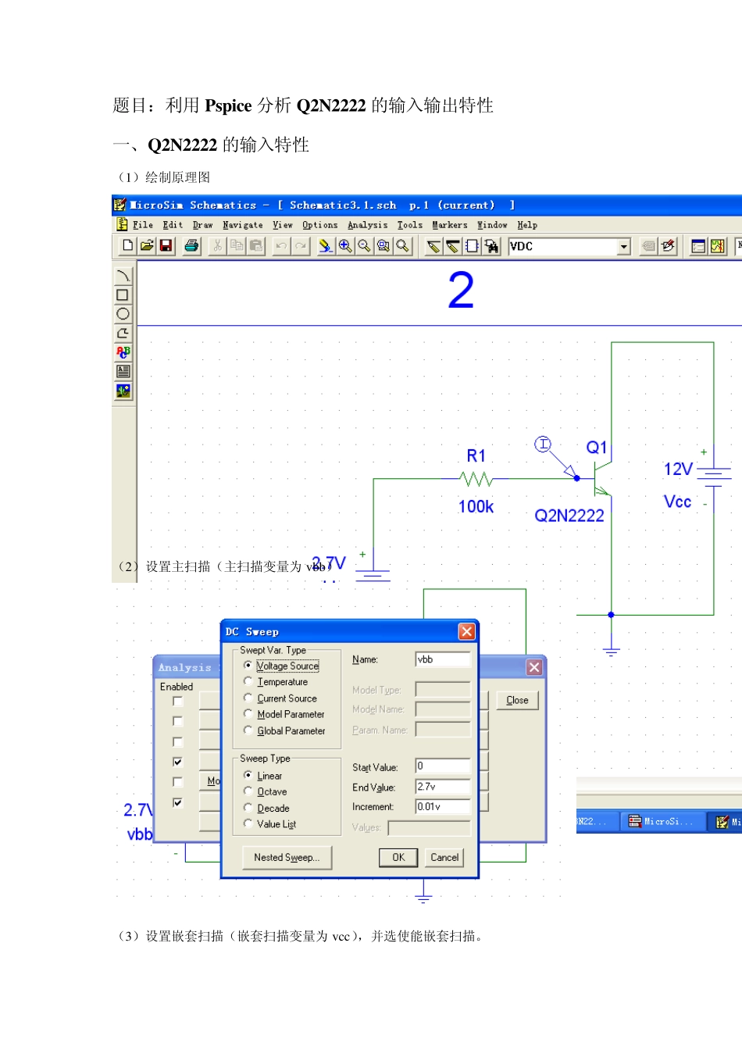Select the Draw Box tool
Viewport: 742px width, 1050px height.
tap(123, 295)
